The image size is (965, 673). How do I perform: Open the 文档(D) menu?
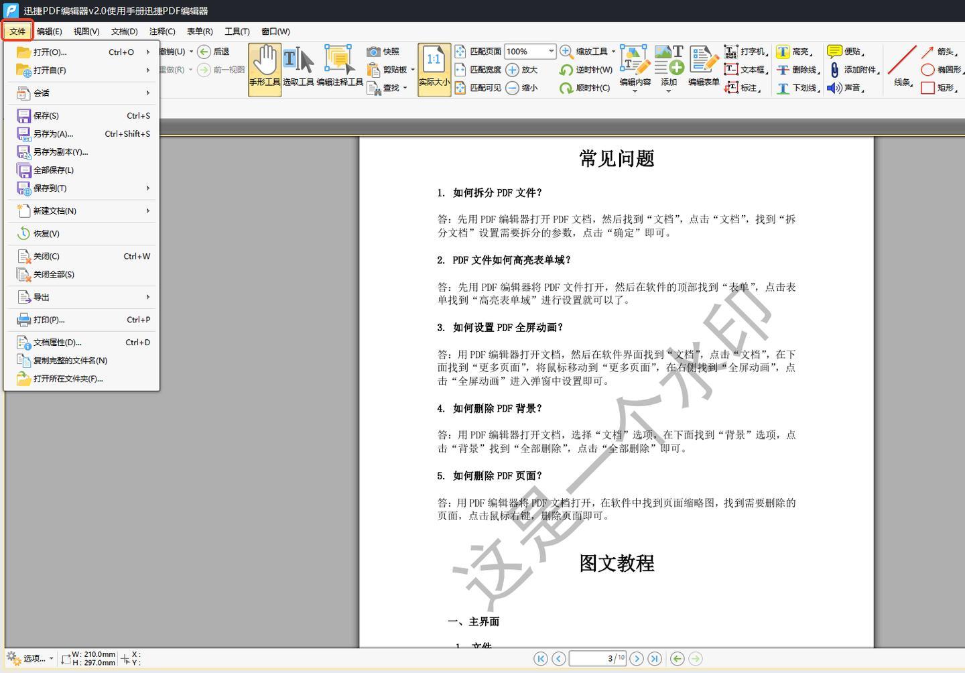point(124,32)
